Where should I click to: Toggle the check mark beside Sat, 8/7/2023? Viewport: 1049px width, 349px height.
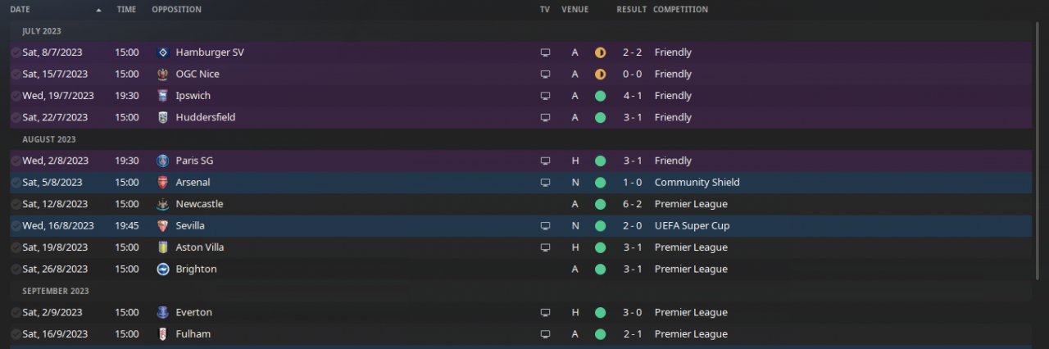click(16, 52)
